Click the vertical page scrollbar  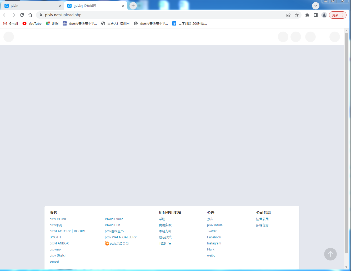[346, 142]
